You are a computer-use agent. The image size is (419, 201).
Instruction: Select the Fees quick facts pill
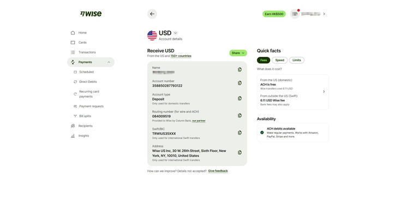pos(264,60)
